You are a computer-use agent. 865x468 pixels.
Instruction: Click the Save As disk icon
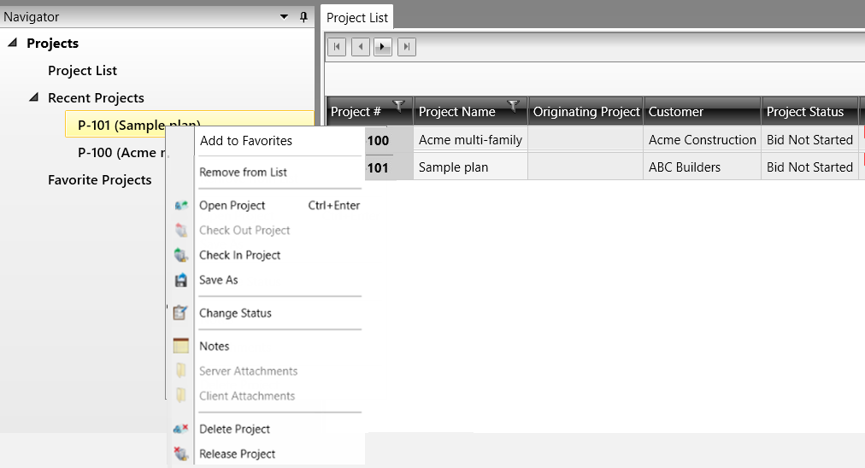tap(181, 280)
